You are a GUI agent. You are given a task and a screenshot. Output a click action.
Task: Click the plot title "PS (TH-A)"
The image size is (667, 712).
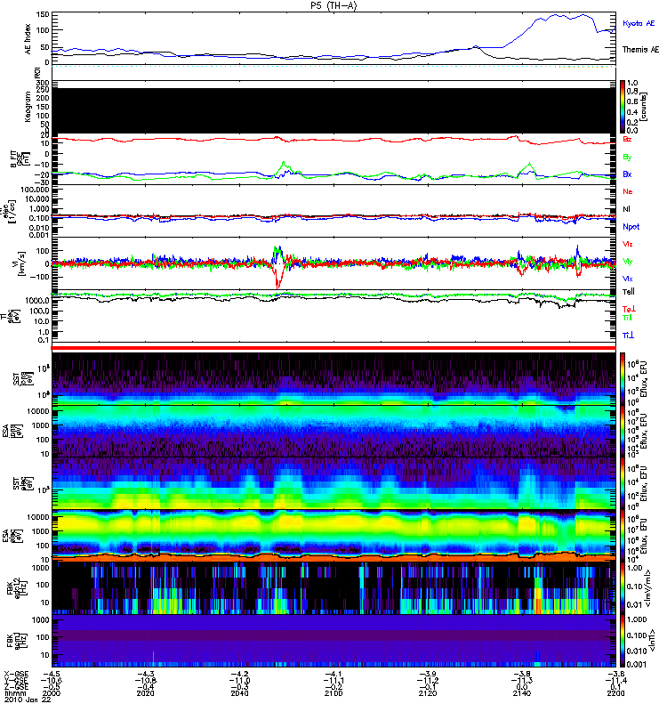pos(333,5)
